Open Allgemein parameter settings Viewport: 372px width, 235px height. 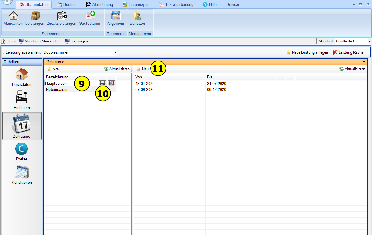click(115, 18)
